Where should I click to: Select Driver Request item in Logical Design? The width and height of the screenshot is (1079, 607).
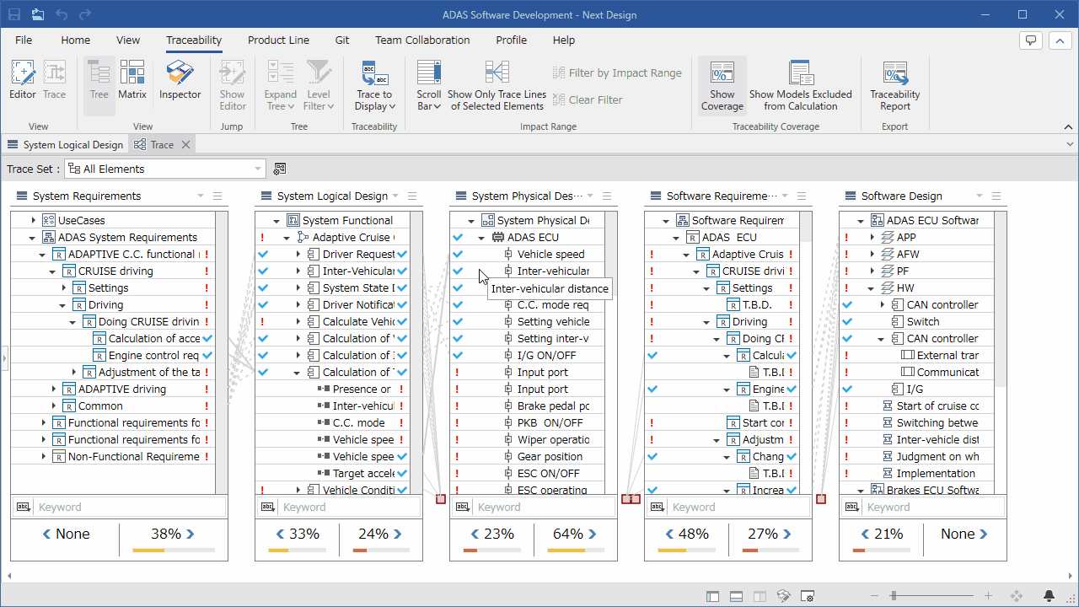(x=358, y=255)
